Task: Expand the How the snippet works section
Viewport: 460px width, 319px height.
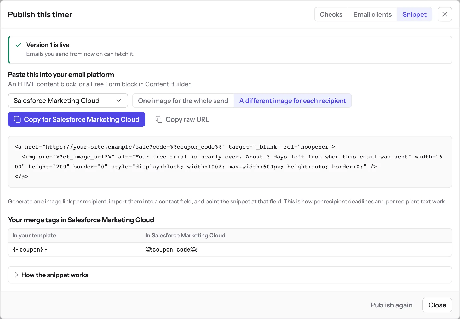Action: [230, 275]
